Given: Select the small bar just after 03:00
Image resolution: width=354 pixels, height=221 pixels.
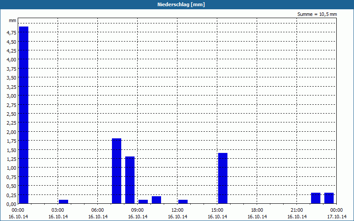Looking at the screenshot, I should 63,202.
